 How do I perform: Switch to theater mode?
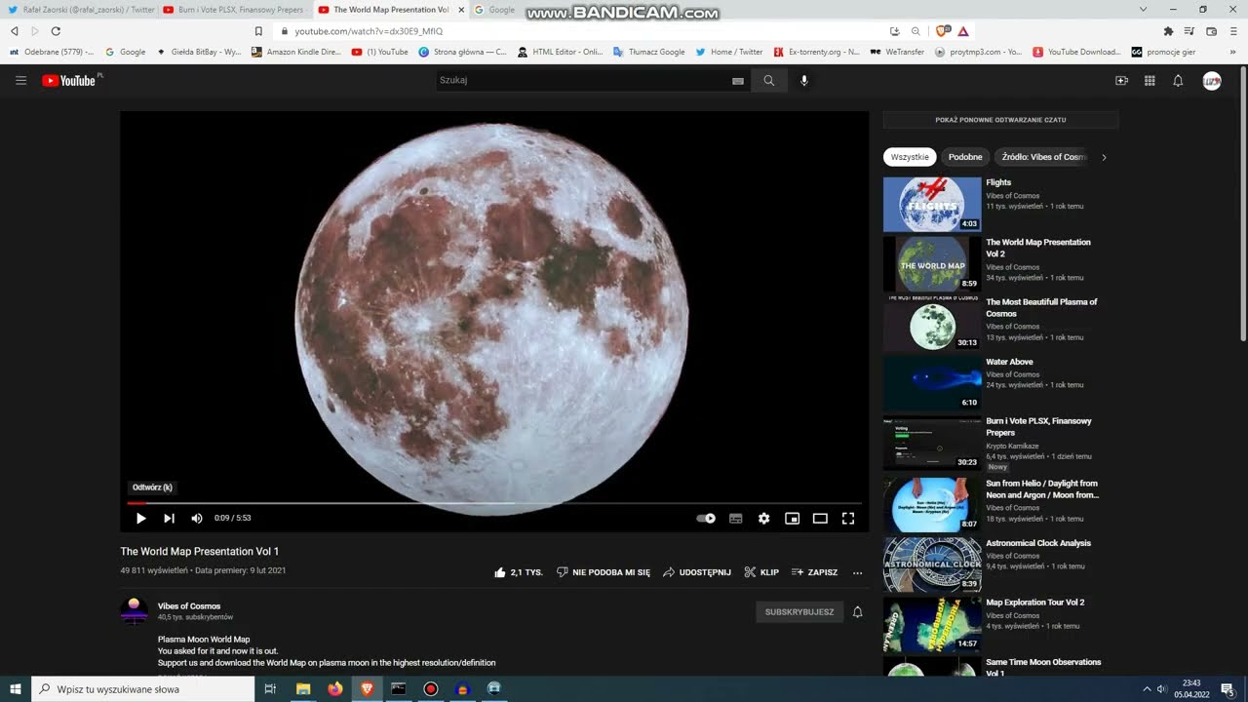click(x=820, y=519)
